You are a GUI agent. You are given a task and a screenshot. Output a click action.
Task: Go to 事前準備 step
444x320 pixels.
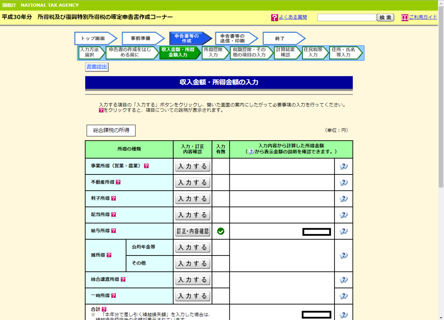point(143,38)
